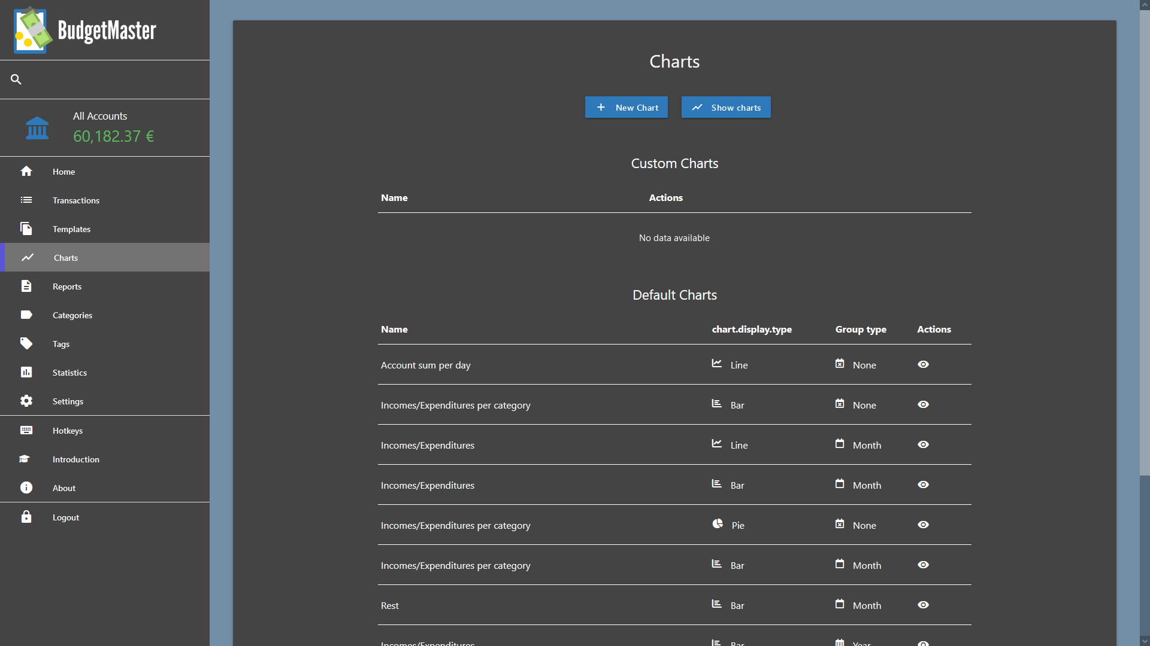Open the Introduction link
Screen dimensions: 1150x646
coord(105,459)
